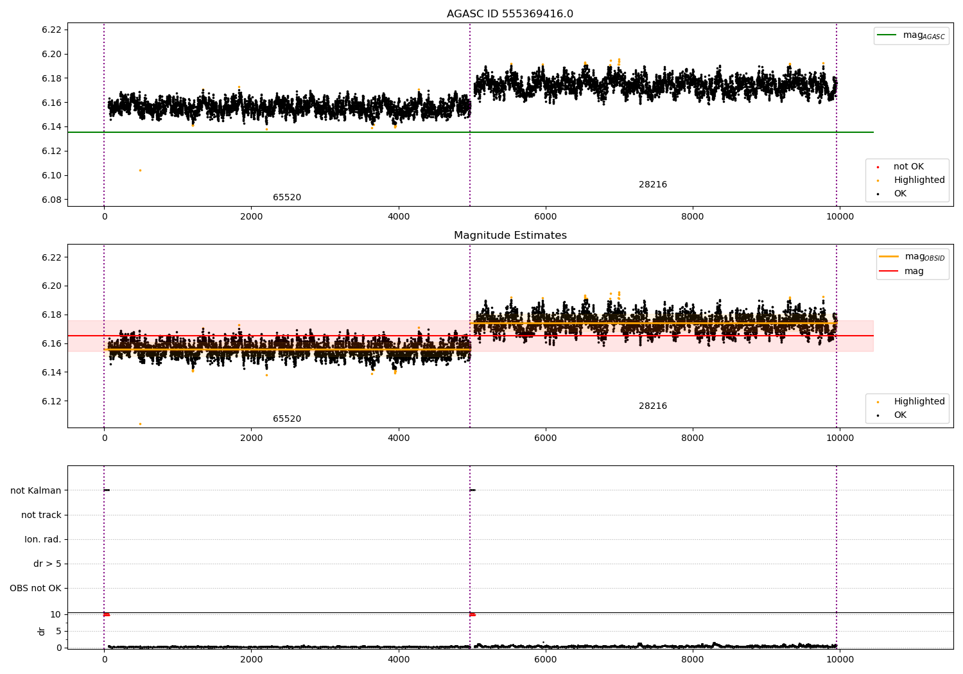Viewport: 963px width, 674px height.
Task: Click the not Kalman marker at x=0
Action: coord(107,490)
